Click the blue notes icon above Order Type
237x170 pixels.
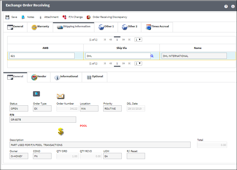point(36,94)
